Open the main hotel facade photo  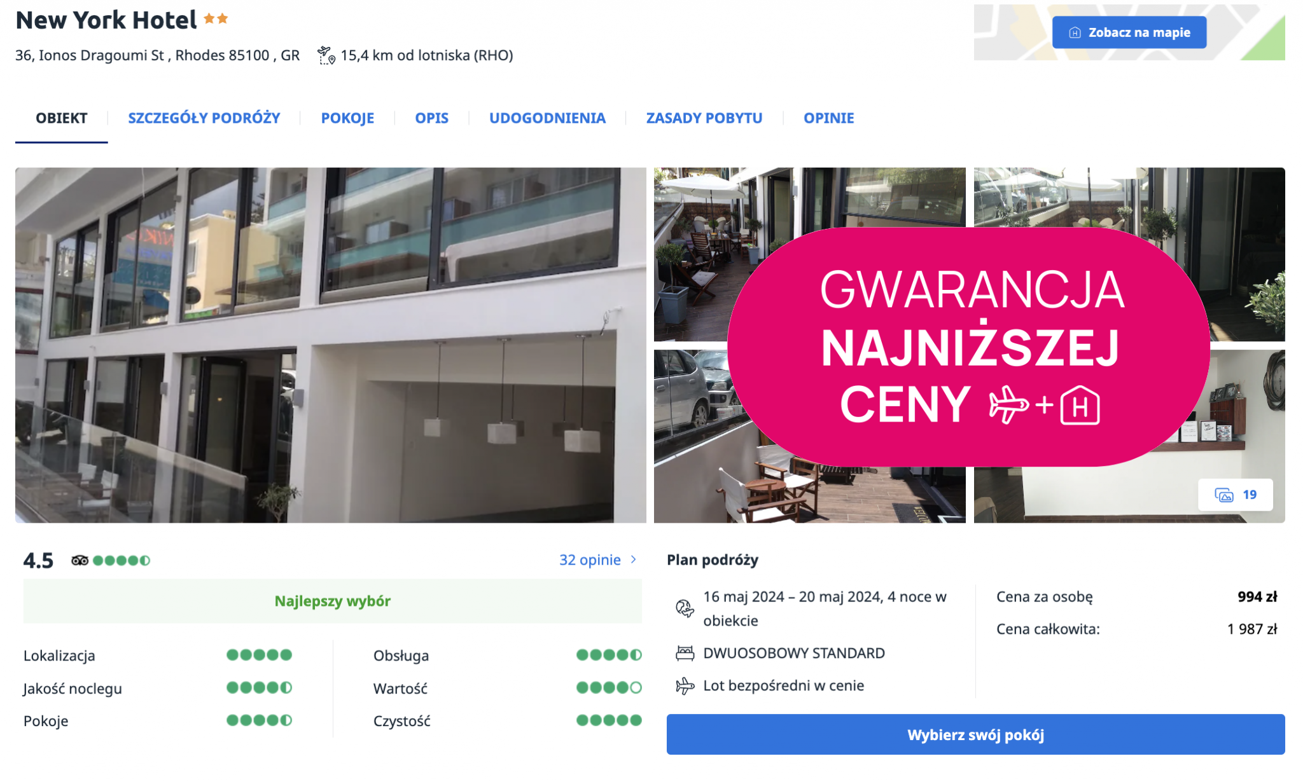click(x=331, y=345)
